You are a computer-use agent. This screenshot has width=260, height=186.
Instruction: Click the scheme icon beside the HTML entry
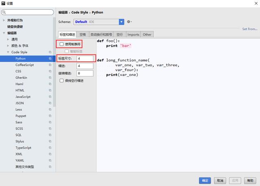point(50,91)
